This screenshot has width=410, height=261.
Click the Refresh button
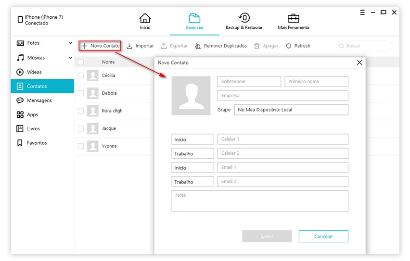(x=298, y=46)
